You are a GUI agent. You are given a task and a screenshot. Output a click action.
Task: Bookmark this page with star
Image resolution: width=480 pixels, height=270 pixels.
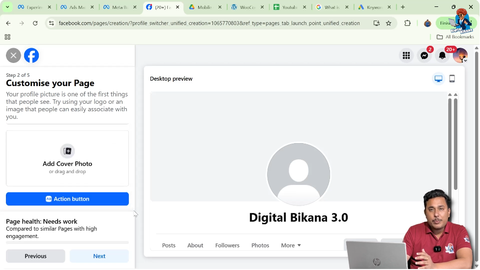click(x=389, y=23)
